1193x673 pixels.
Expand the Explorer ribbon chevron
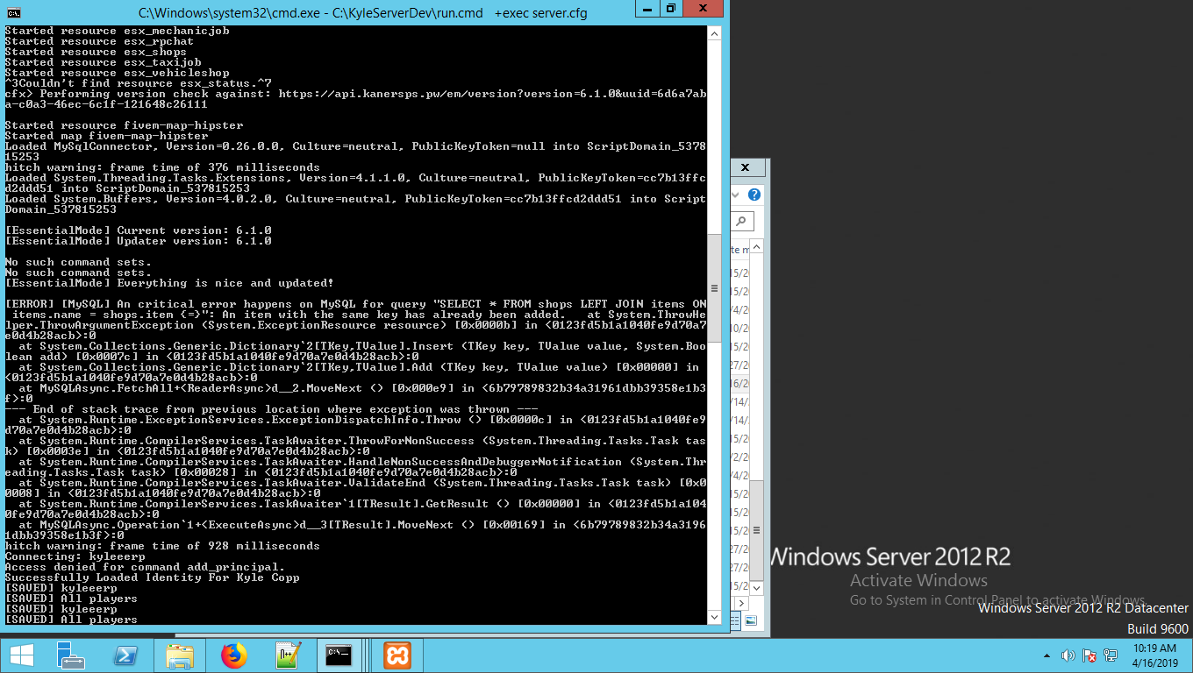click(736, 195)
